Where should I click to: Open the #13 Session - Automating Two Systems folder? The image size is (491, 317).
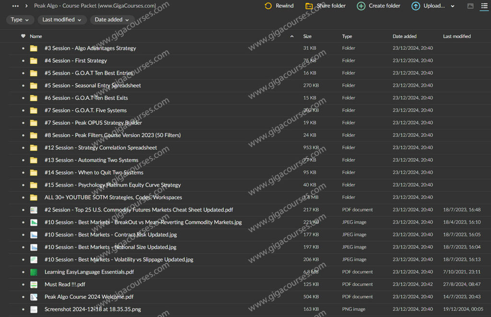(91, 160)
